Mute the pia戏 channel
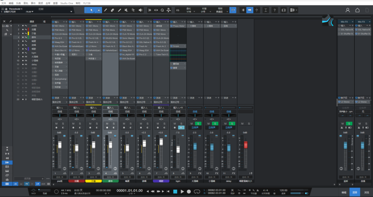373x197 pixels. 56,124
